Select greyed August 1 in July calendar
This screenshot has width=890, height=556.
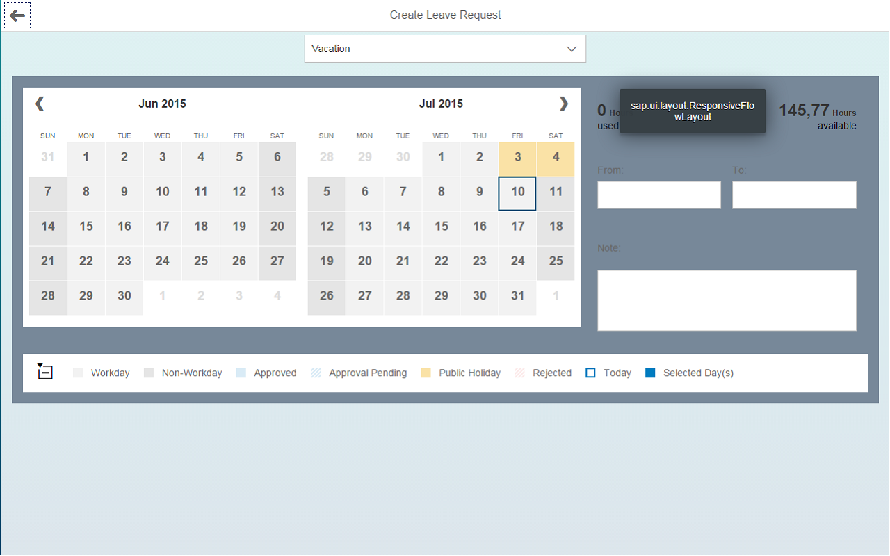click(x=556, y=297)
